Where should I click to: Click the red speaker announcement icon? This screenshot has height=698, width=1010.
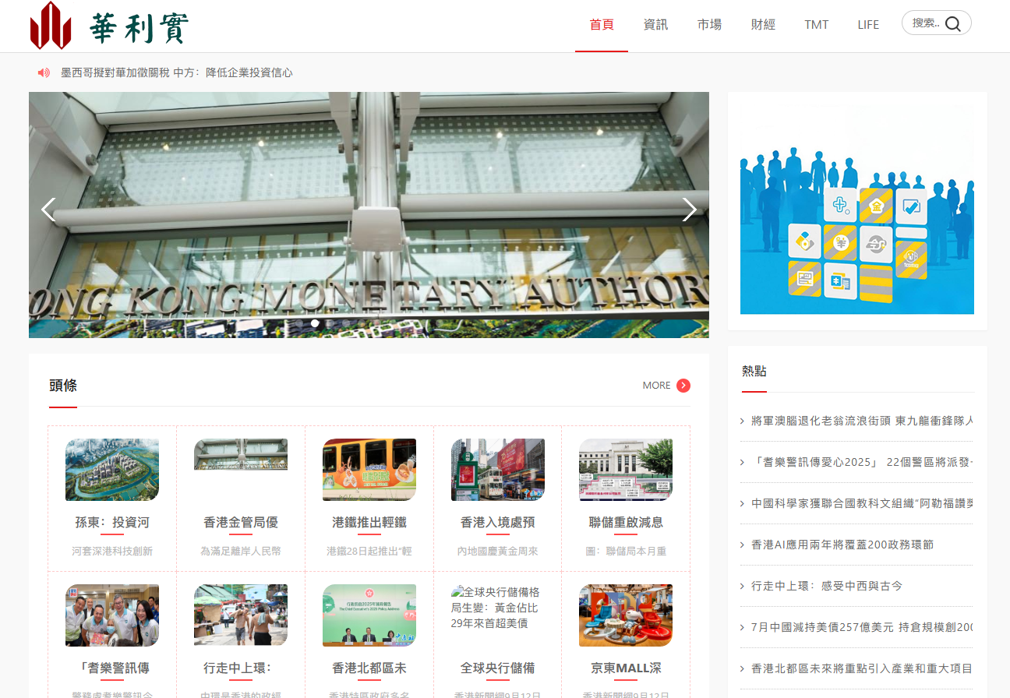[x=44, y=72]
